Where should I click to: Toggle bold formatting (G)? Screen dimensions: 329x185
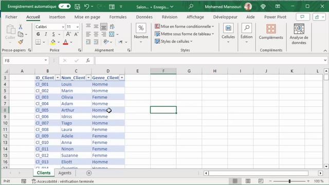click(x=38, y=34)
